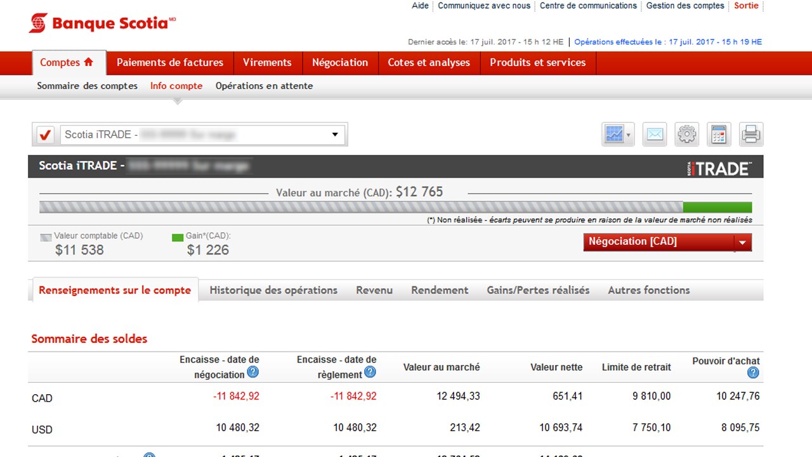Click the Banque Scotia logo
Viewport: 812px width, 457px height.
pyautogui.click(x=102, y=23)
